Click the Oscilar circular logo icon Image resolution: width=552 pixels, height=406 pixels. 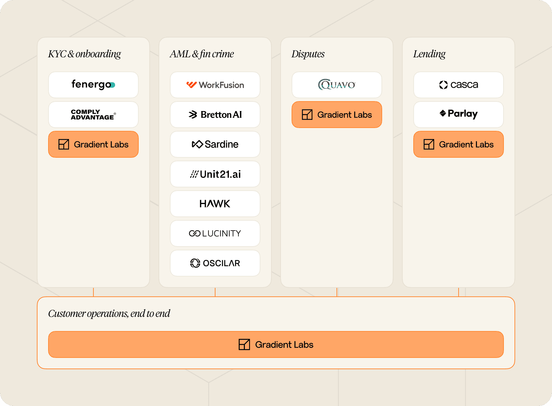[195, 263]
